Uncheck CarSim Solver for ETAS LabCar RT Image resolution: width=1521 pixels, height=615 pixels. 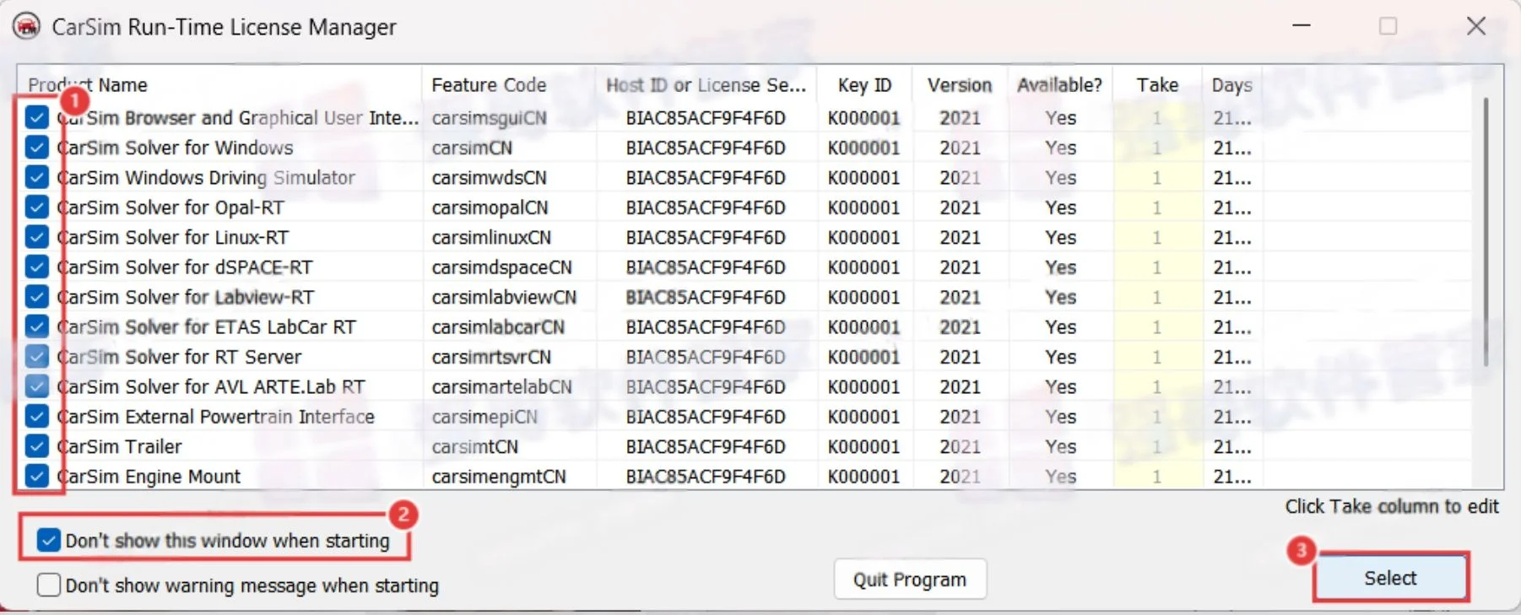click(x=36, y=326)
